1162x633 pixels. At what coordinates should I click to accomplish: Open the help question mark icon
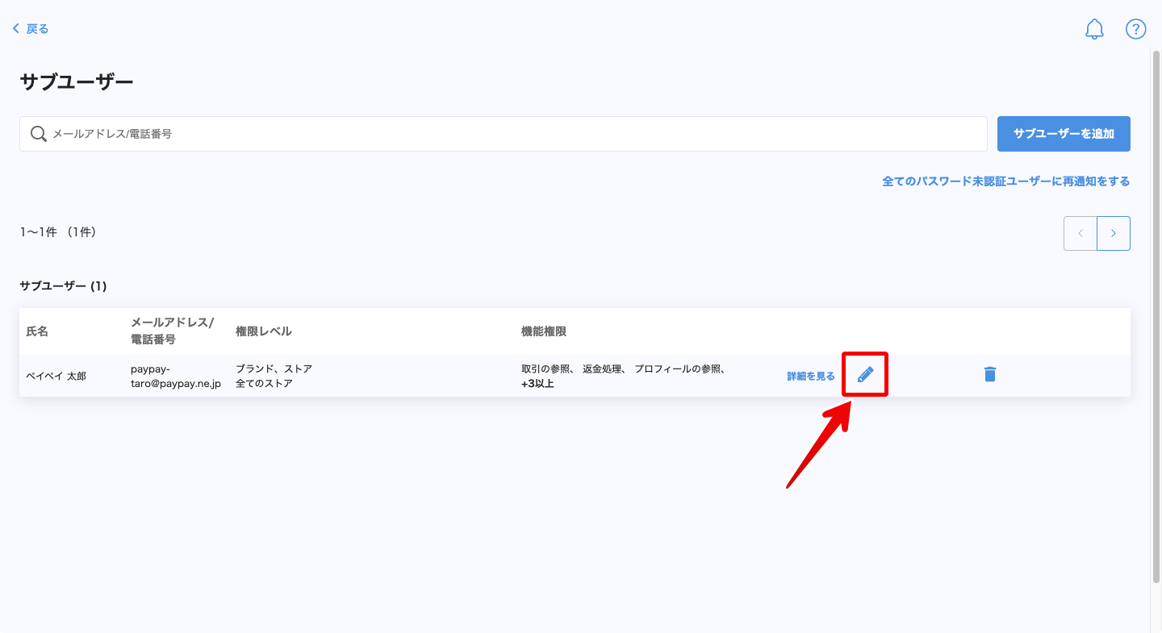pos(1136,30)
